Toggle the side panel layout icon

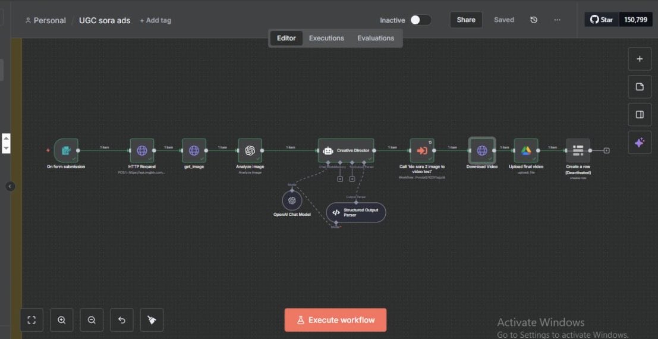click(640, 114)
